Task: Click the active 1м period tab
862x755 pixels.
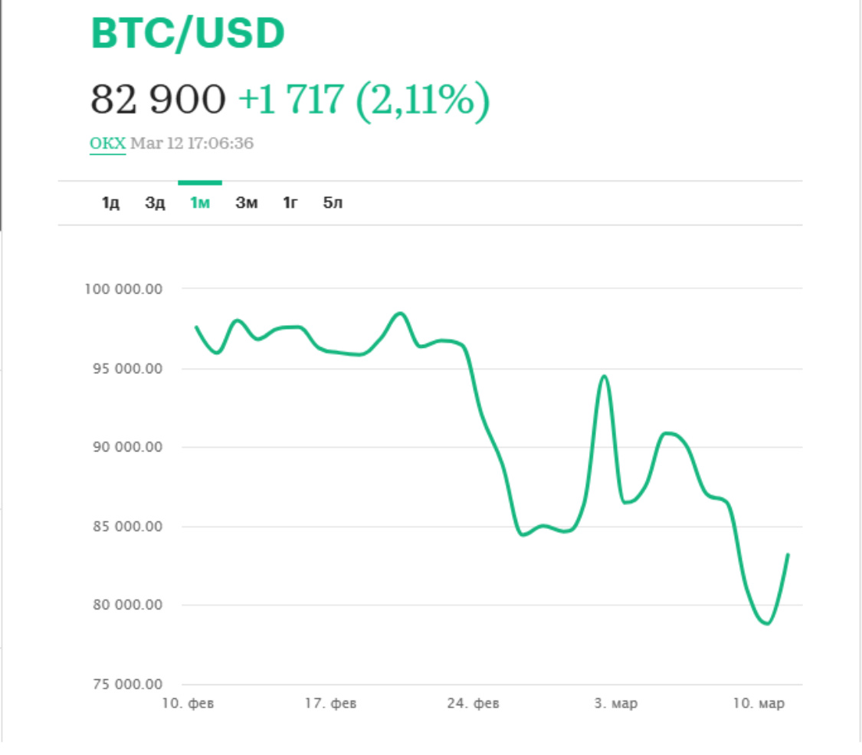Action: pos(200,203)
